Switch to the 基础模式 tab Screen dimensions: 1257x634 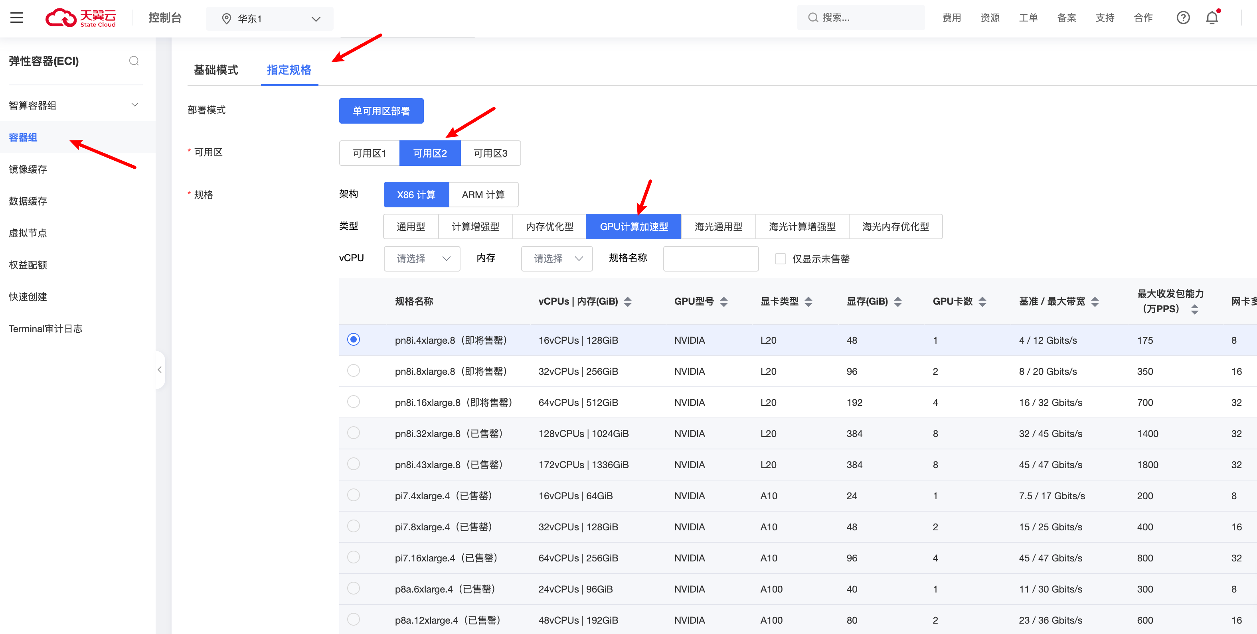[x=215, y=70]
